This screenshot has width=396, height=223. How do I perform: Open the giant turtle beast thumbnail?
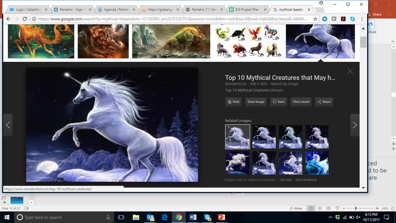[x=171, y=41]
